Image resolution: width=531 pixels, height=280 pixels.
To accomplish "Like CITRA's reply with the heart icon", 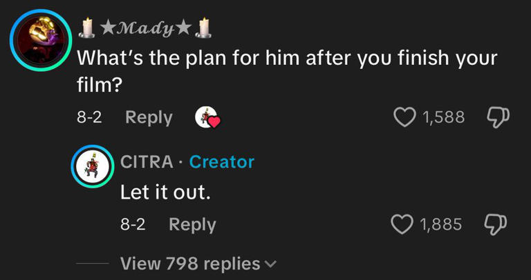I will point(402,224).
